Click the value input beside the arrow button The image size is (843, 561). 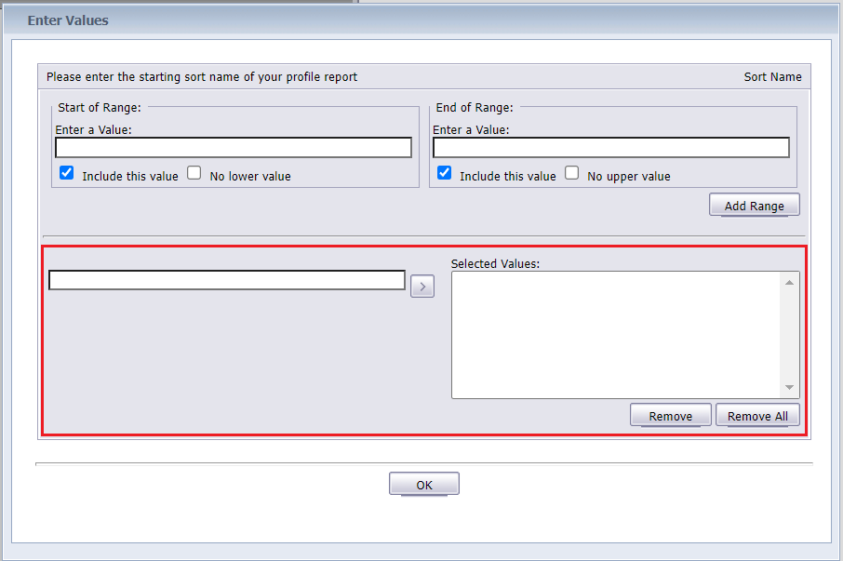[227, 280]
